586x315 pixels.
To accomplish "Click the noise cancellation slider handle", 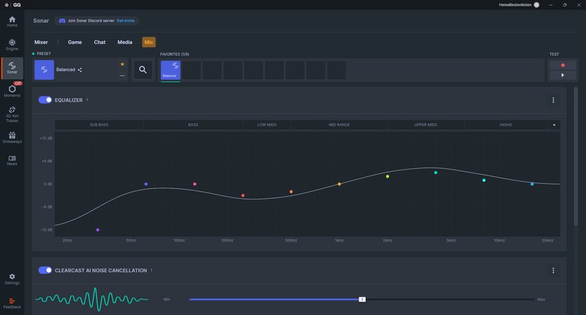I will coord(362,299).
